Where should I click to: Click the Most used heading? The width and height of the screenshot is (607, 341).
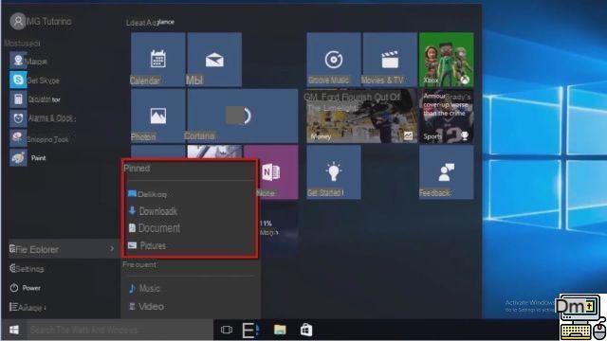tap(22, 43)
